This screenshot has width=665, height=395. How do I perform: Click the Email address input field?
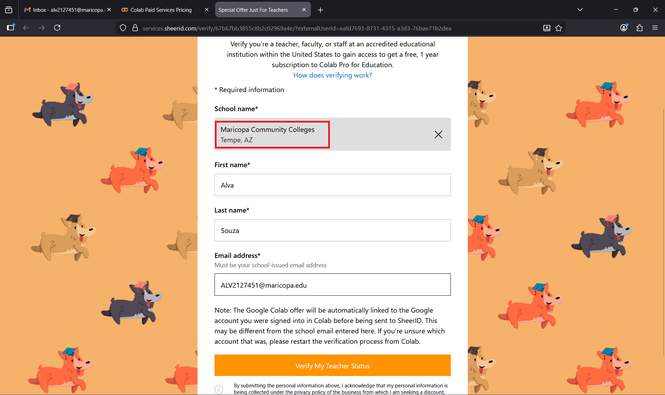[x=332, y=285]
